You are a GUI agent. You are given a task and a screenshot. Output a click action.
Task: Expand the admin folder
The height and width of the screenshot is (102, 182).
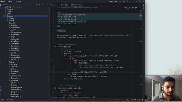click(x=10, y=25)
